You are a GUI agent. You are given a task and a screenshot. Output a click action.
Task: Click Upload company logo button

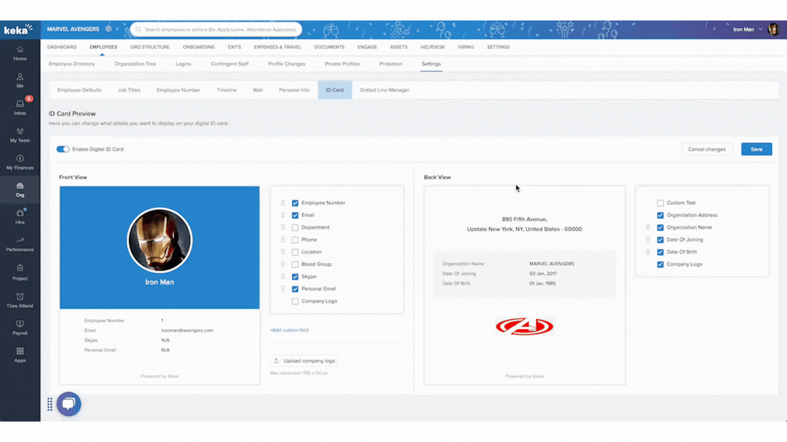(x=304, y=361)
